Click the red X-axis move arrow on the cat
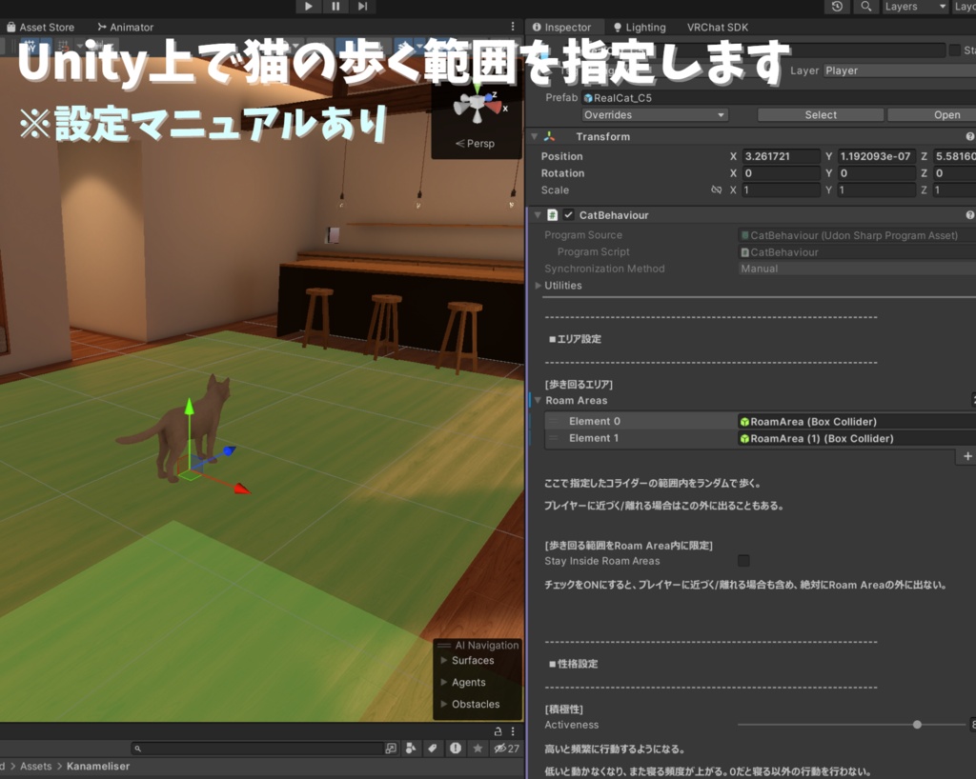Viewport: 976px width, 779px height. tap(241, 489)
